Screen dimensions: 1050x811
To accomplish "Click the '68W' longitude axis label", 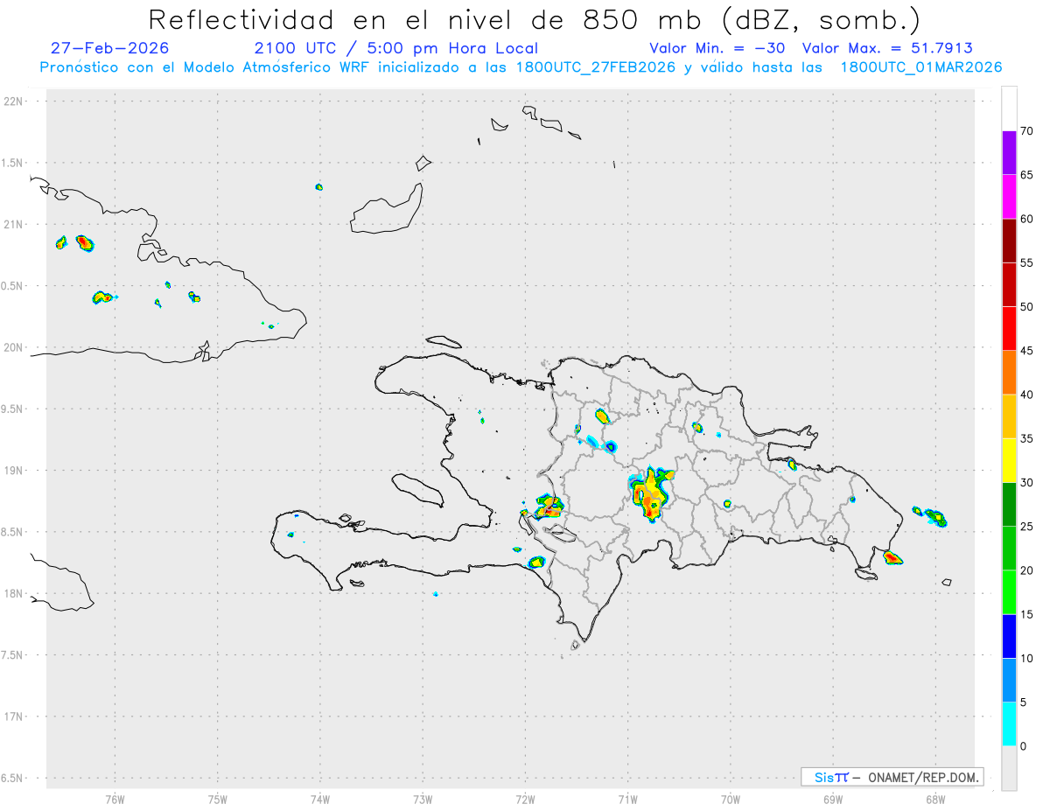I will tap(935, 799).
